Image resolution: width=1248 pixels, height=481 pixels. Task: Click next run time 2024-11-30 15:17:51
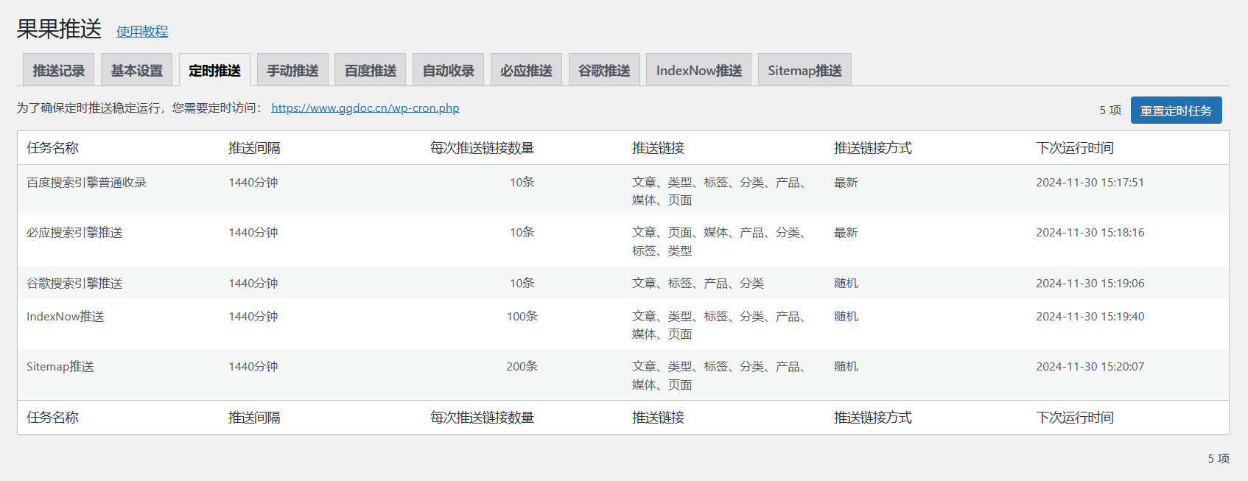coord(1090,183)
